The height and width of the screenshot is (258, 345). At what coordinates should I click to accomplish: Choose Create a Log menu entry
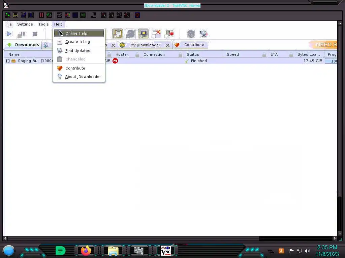point(79,42)
